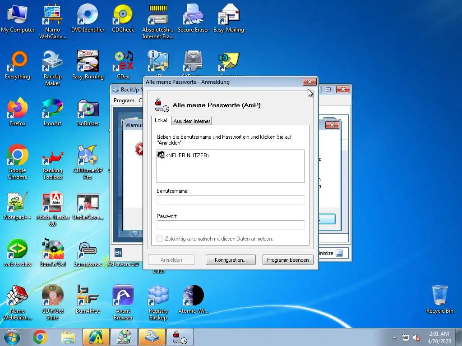
Task: Focus the Benutzername input field
Action: (231, 200)
